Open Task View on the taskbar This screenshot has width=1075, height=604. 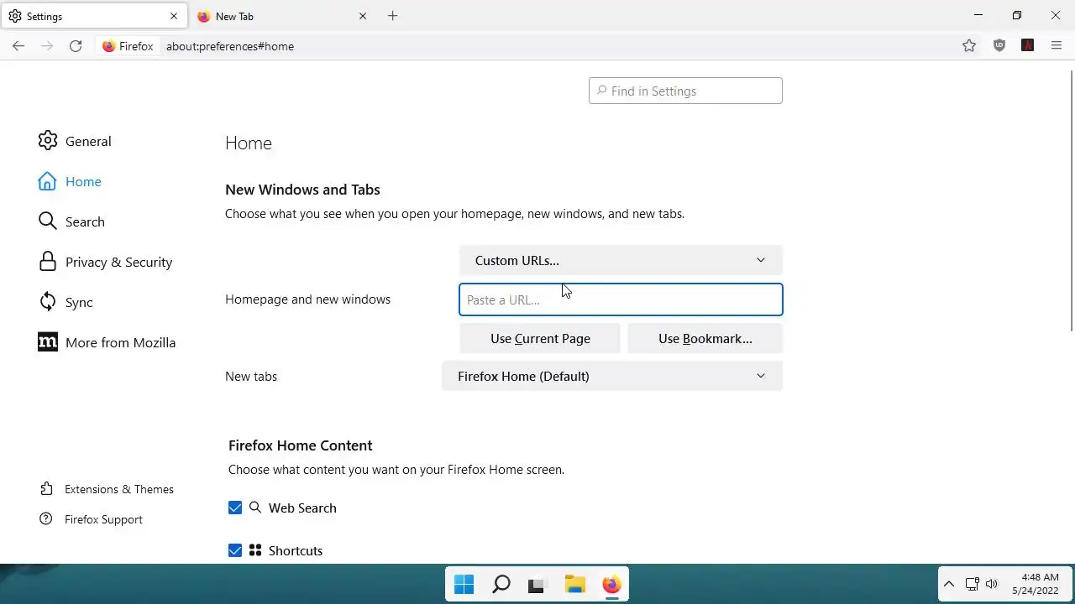pyautogui.click(x=537, y=584)
